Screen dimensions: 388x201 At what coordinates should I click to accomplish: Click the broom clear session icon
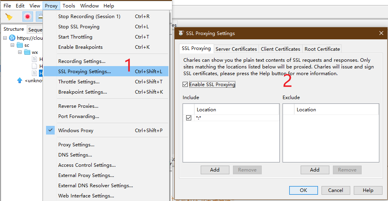click(9, 17)
